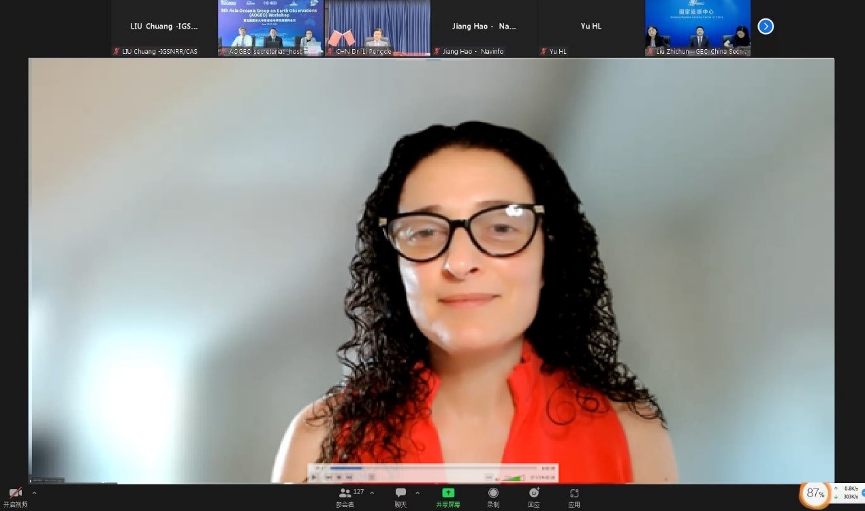Select Liu Zhichun GEO China video thumbnail
This screenshot has width=865, height=511.
[697, 28]
